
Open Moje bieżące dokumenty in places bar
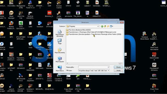[x=60, y=33]
